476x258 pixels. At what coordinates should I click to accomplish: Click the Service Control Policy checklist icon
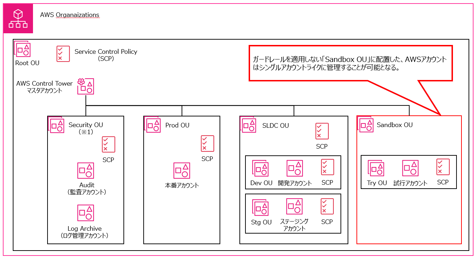point(63,54)
